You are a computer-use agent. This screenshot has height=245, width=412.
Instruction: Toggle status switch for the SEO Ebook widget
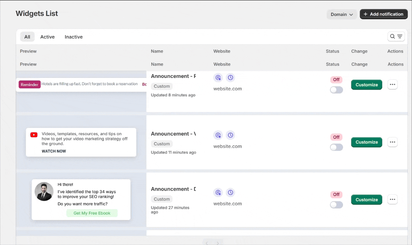[x=336, y=205]
